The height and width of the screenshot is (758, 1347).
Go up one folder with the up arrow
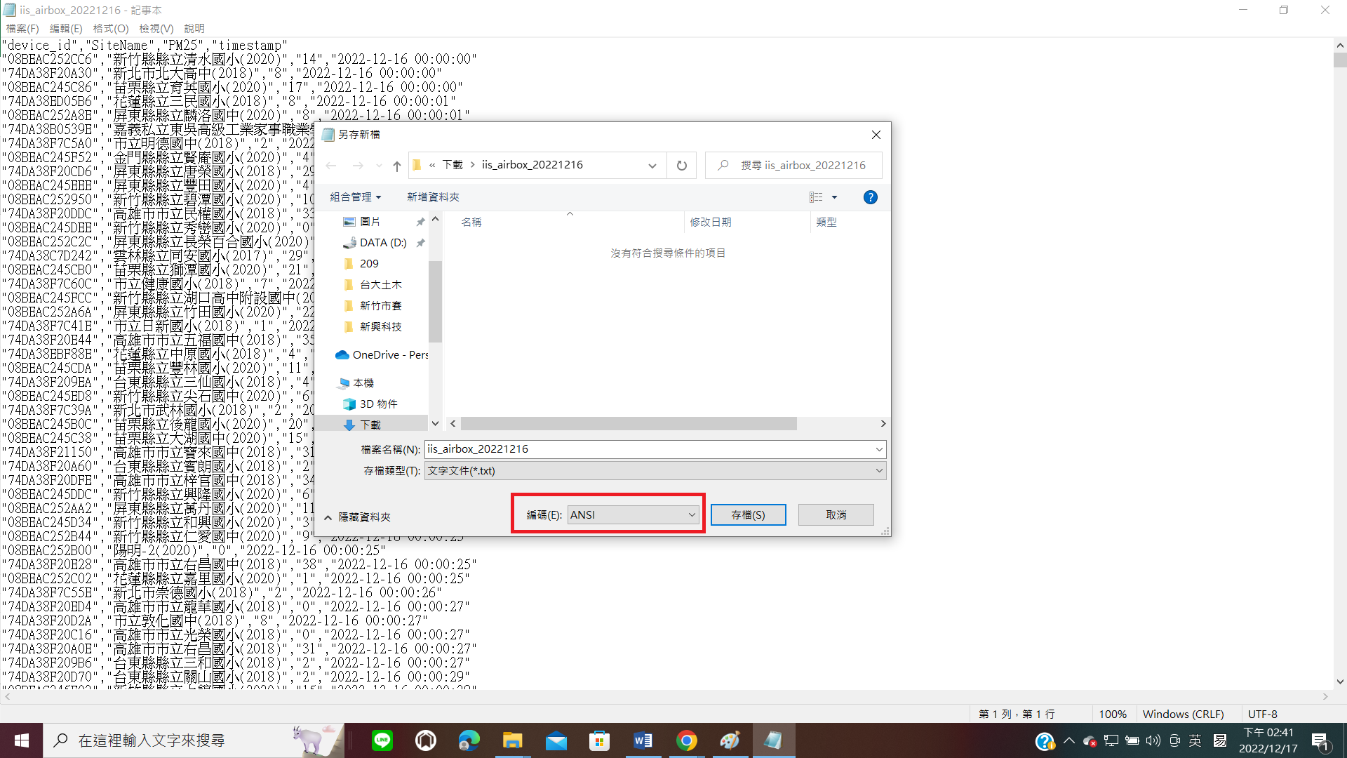click(x=397, y=166)
